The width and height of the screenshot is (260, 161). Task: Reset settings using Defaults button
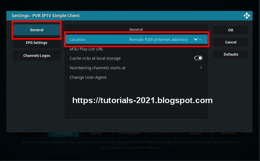tap(231, 54)
